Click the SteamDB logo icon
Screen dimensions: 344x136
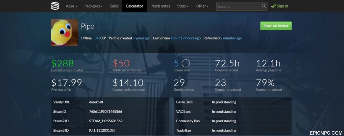[x=55, y=6]
